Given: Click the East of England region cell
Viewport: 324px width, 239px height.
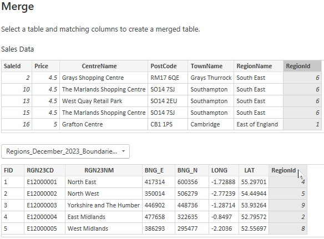Looking at the screenshot, I should [259, 124].
